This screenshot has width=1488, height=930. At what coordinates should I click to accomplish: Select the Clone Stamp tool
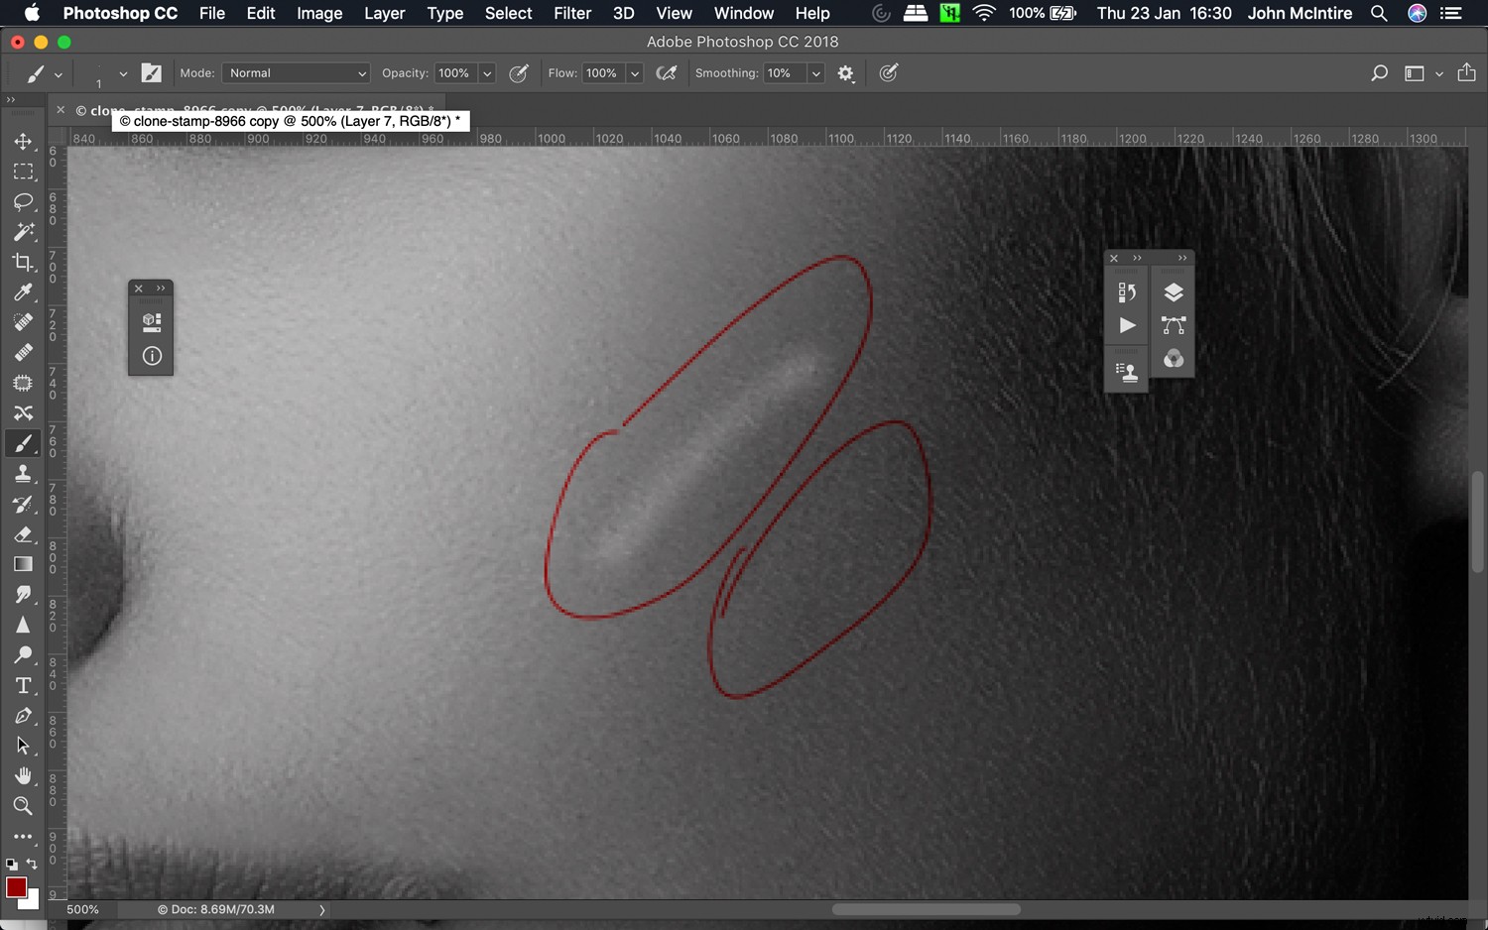[23, 474]
